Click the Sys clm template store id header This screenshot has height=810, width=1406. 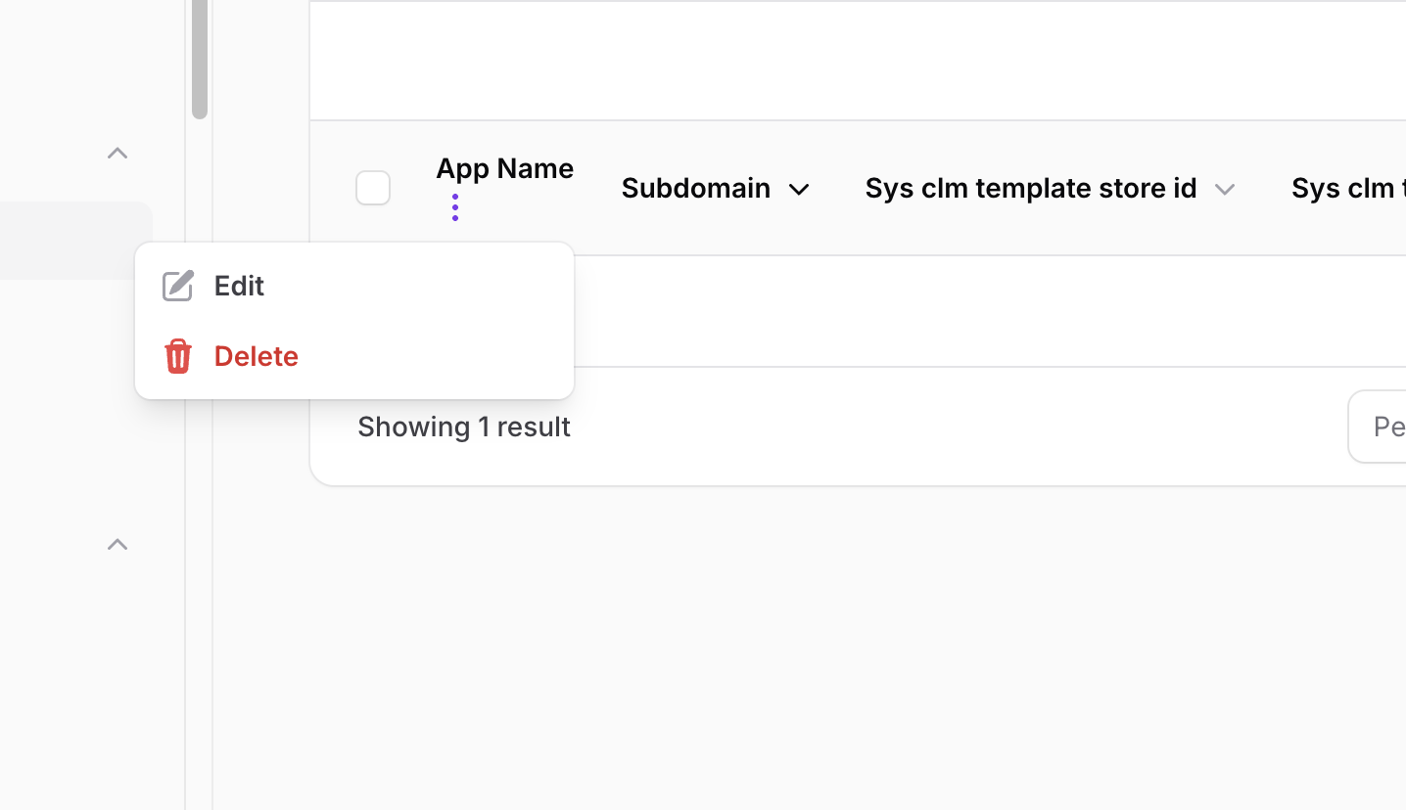point(1030,188)
